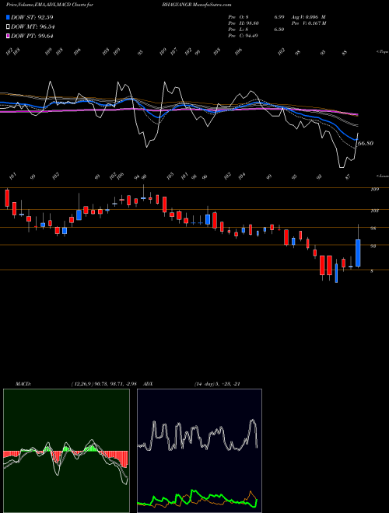Open the green MACD indicator chart
The image size is (389, 513).
click(x=66, y=451)
